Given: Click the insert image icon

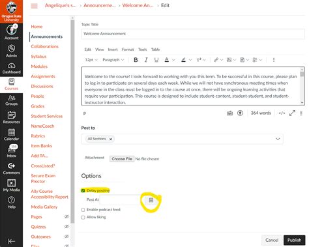Looking at the screenshot, I should pos(229,60).
